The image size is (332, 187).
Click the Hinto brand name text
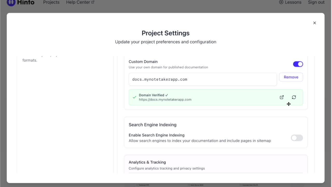click(26, 2)
